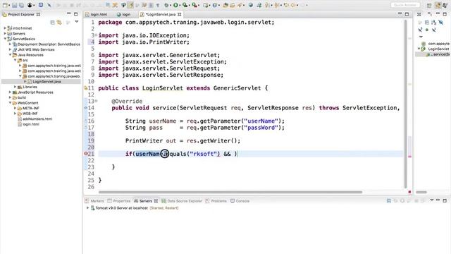Viewport: 451px width, 254px height.
Task: Open Project Explorer view menu arrow
Action: pos(77,22)
